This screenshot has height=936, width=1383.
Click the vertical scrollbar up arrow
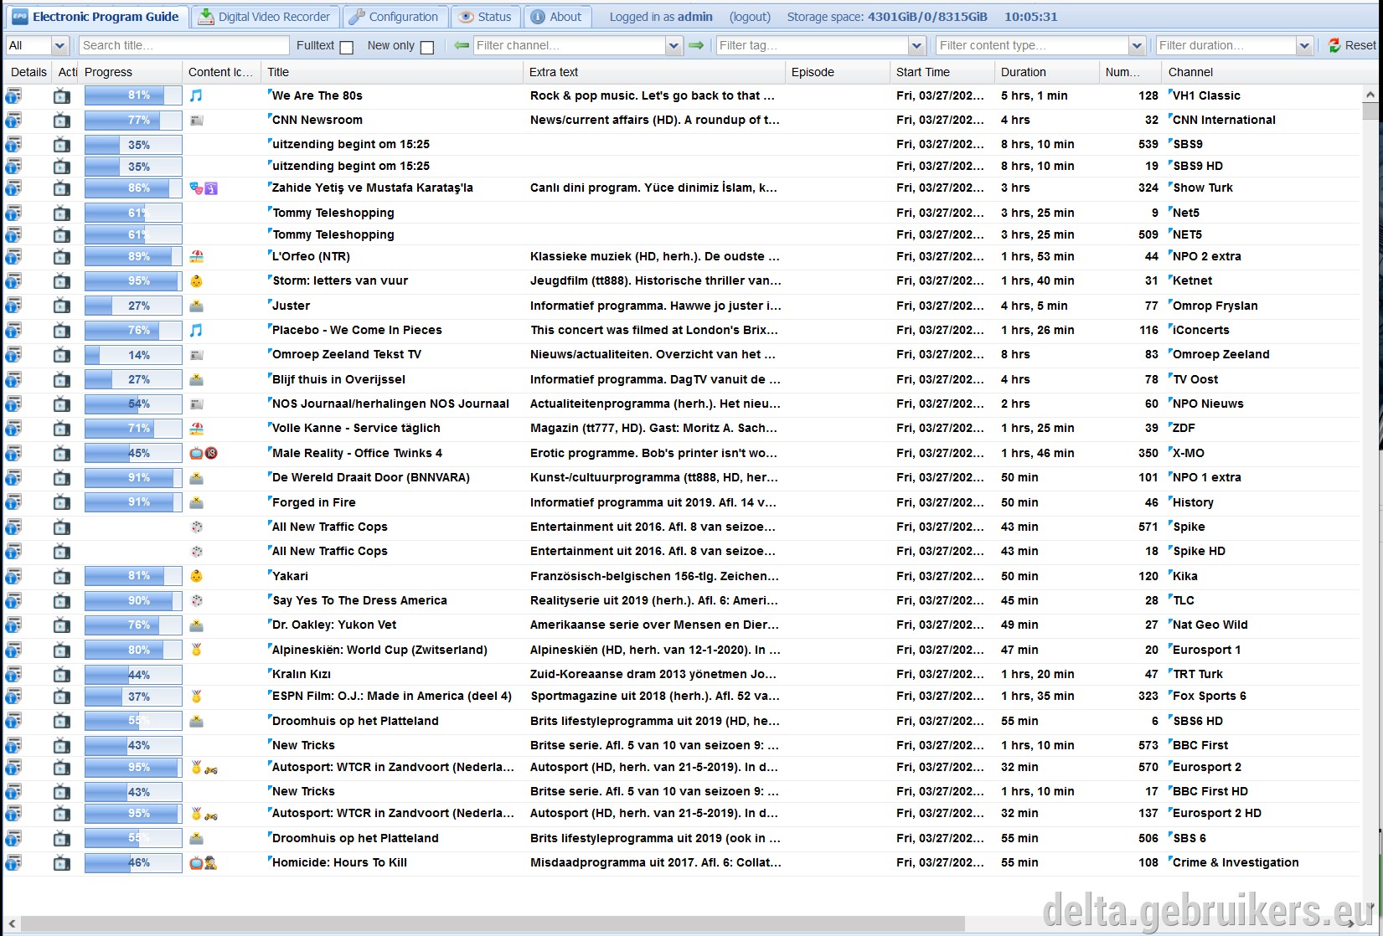[1370, 94]
